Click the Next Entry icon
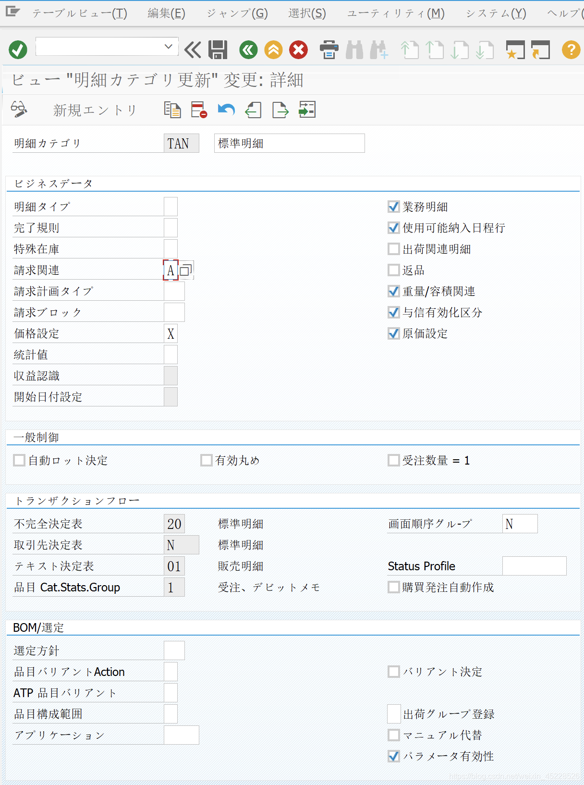 coord(280,110)
